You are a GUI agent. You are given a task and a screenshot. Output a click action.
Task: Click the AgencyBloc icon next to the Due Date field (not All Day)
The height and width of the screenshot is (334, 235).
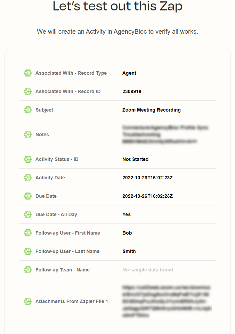[x=28, y=196]
